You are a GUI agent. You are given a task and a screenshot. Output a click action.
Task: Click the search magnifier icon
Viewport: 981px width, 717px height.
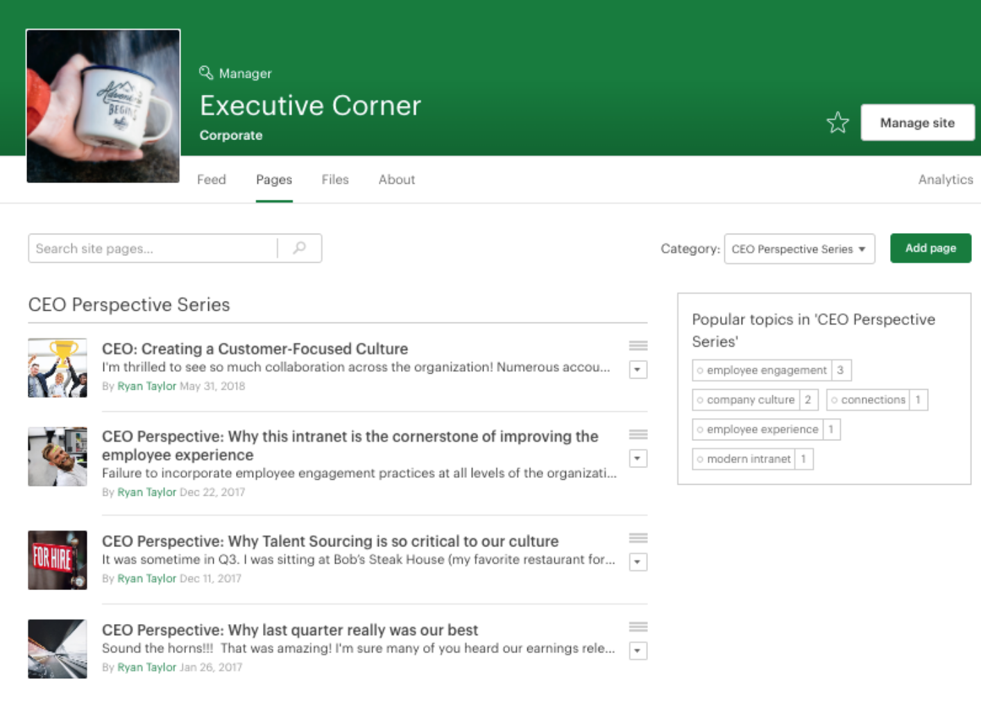(x=300, y=248)
